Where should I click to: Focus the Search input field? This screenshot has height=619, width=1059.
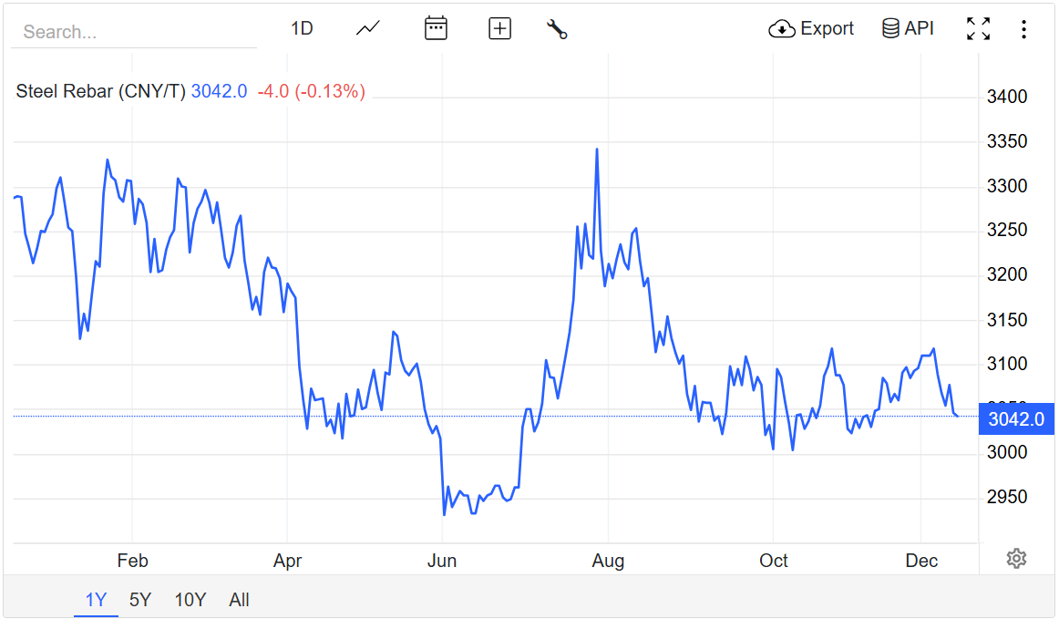(x=134, y=32)
